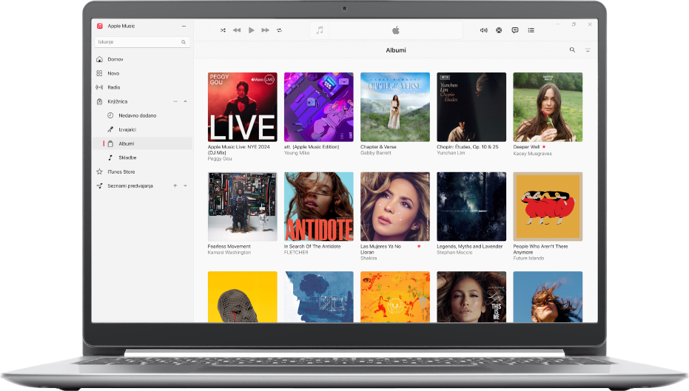Open the This Is Me album cover
689x391 pixels.
pyautogui.click(x=471, y=296)
